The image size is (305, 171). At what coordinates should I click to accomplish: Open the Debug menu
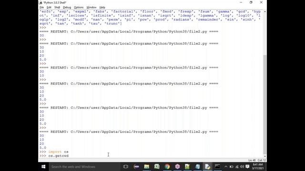[67, 8]
